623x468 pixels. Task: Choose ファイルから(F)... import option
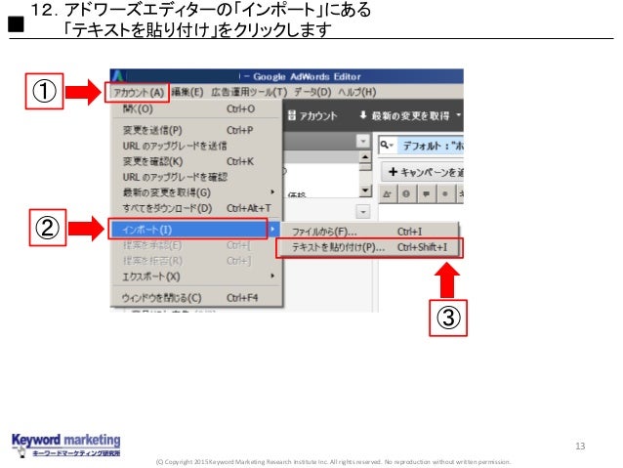(369, 232)
